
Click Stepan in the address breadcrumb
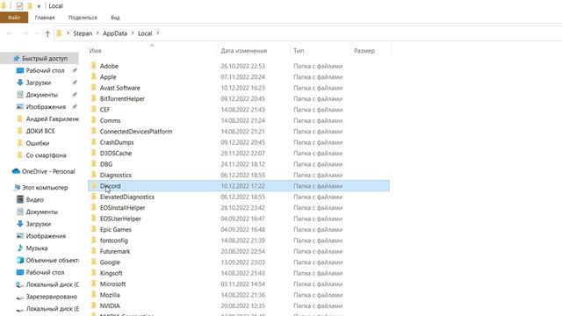pos(83,33)
